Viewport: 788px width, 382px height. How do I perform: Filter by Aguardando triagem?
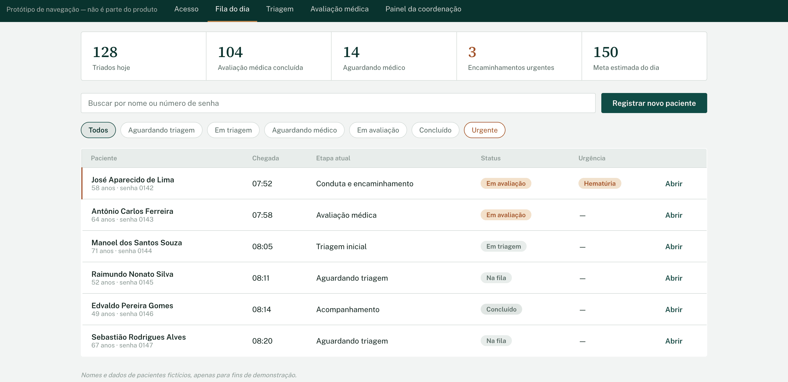click(161, 130)
